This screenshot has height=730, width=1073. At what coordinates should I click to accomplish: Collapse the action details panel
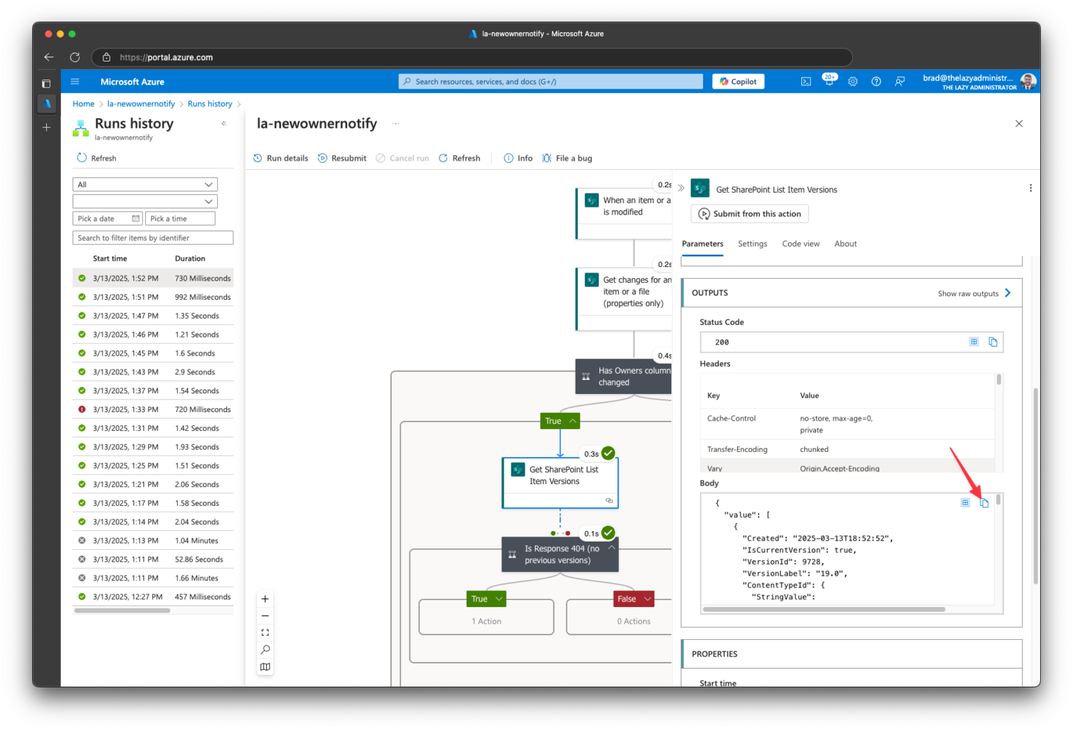[x=681, y=188]
